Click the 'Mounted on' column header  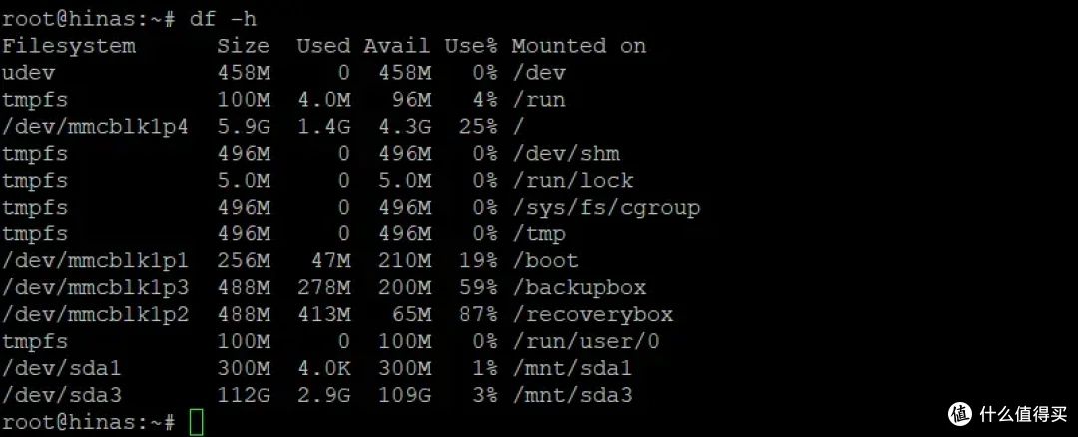click(x=579, y=46)
